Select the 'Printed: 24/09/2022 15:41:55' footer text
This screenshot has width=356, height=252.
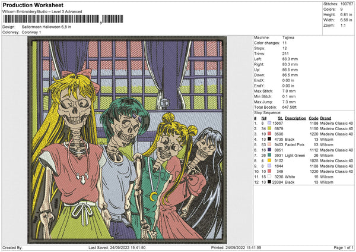click(x=236, y=247)
